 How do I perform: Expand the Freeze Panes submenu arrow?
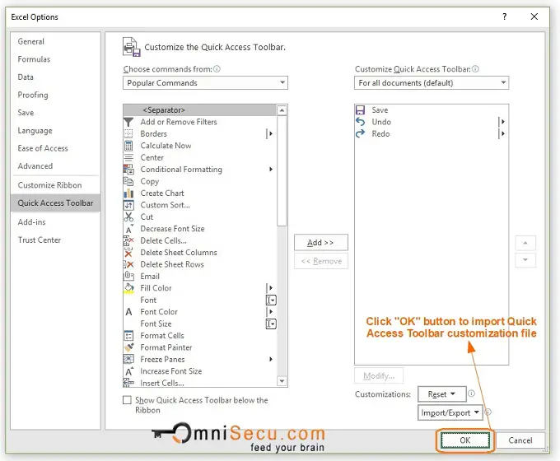[x=271, y=359]
